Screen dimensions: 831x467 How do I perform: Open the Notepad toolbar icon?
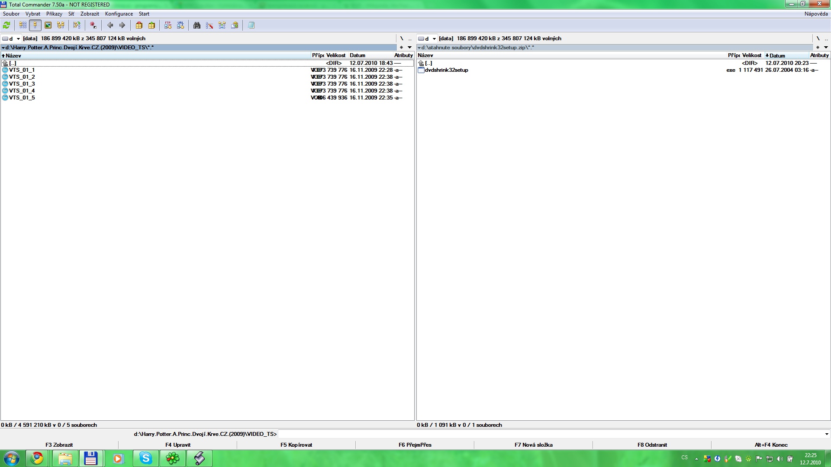point(251,26)
